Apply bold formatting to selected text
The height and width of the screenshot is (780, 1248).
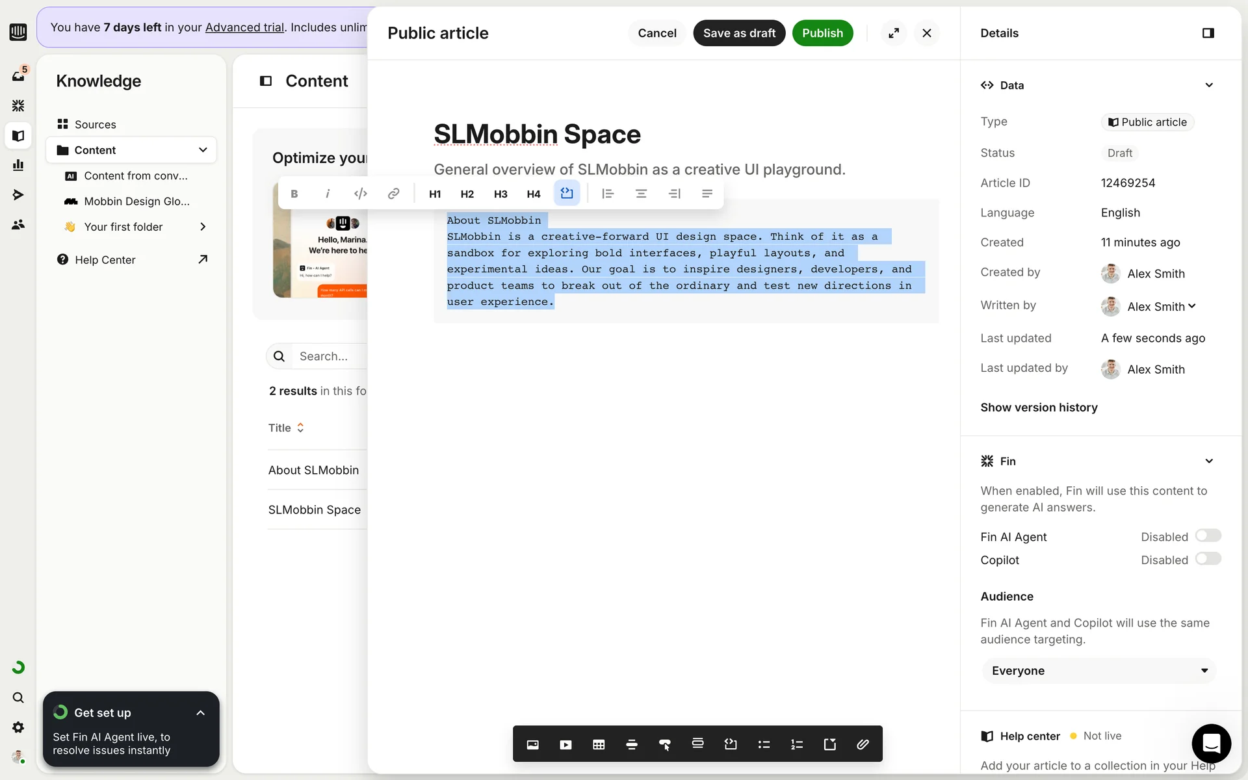pos(294,194)
